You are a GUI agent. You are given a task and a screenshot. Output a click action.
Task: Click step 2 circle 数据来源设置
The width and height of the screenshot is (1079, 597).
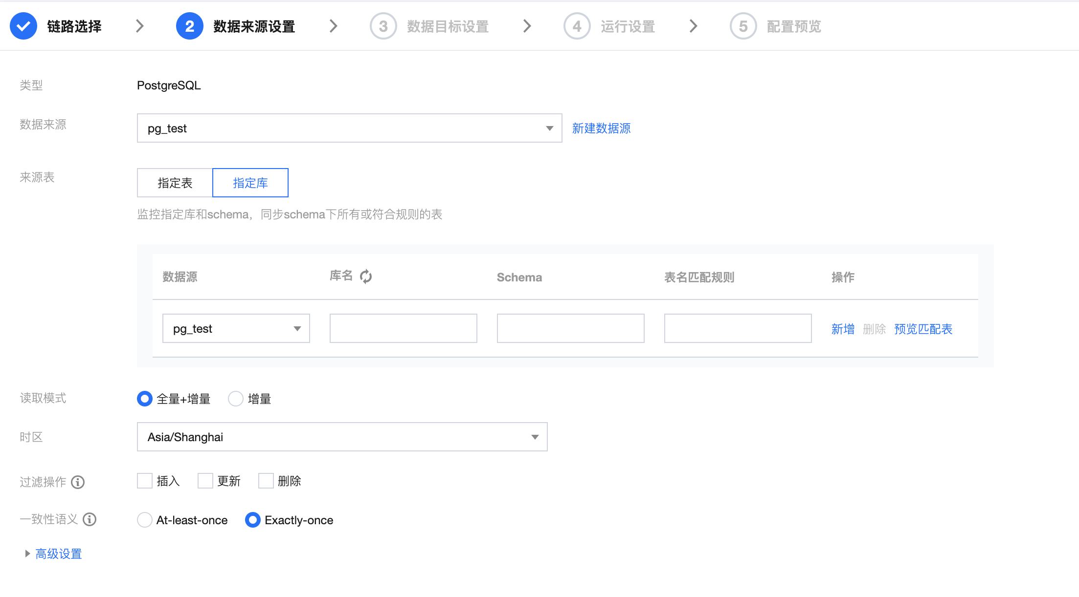pyautogui.click(x=189, y=26)
